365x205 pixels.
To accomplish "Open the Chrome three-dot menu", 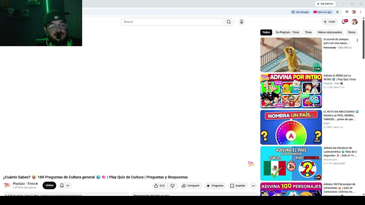I will [360, 12].
